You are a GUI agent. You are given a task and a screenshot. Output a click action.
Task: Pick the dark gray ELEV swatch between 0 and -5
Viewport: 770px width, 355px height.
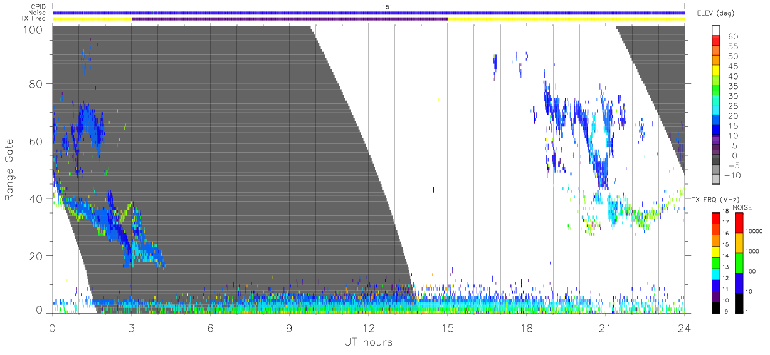(x=716, y=160)
